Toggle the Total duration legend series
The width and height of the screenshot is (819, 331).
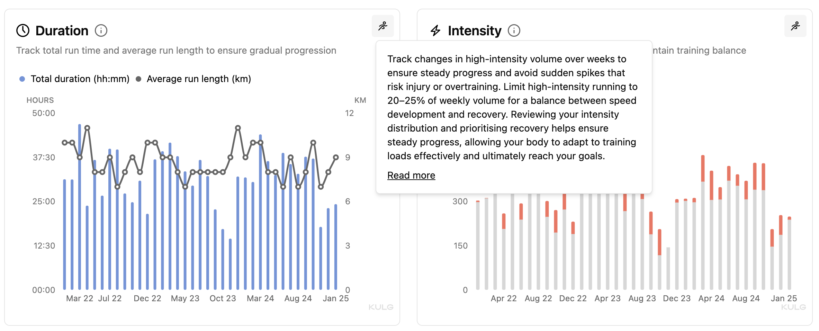point(80,79)
